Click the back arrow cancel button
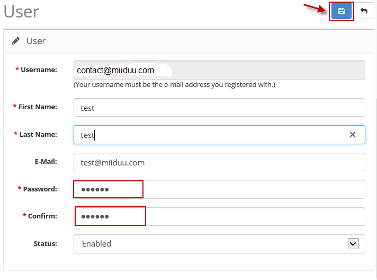Viewport: 377px width, 280px height. (364, 11)
